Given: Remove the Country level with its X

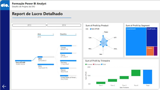Looking at the screenshot, I should [x=76, y=34].
